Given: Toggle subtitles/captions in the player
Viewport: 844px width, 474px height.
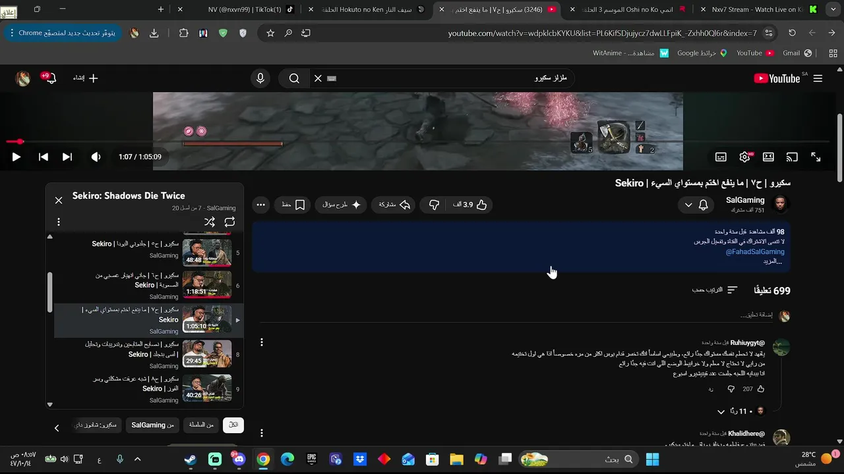Looking at the screenshot, I should [721, 157].
